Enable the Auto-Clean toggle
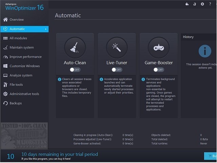Screen dimensions: 217x163 click(75, 70)
